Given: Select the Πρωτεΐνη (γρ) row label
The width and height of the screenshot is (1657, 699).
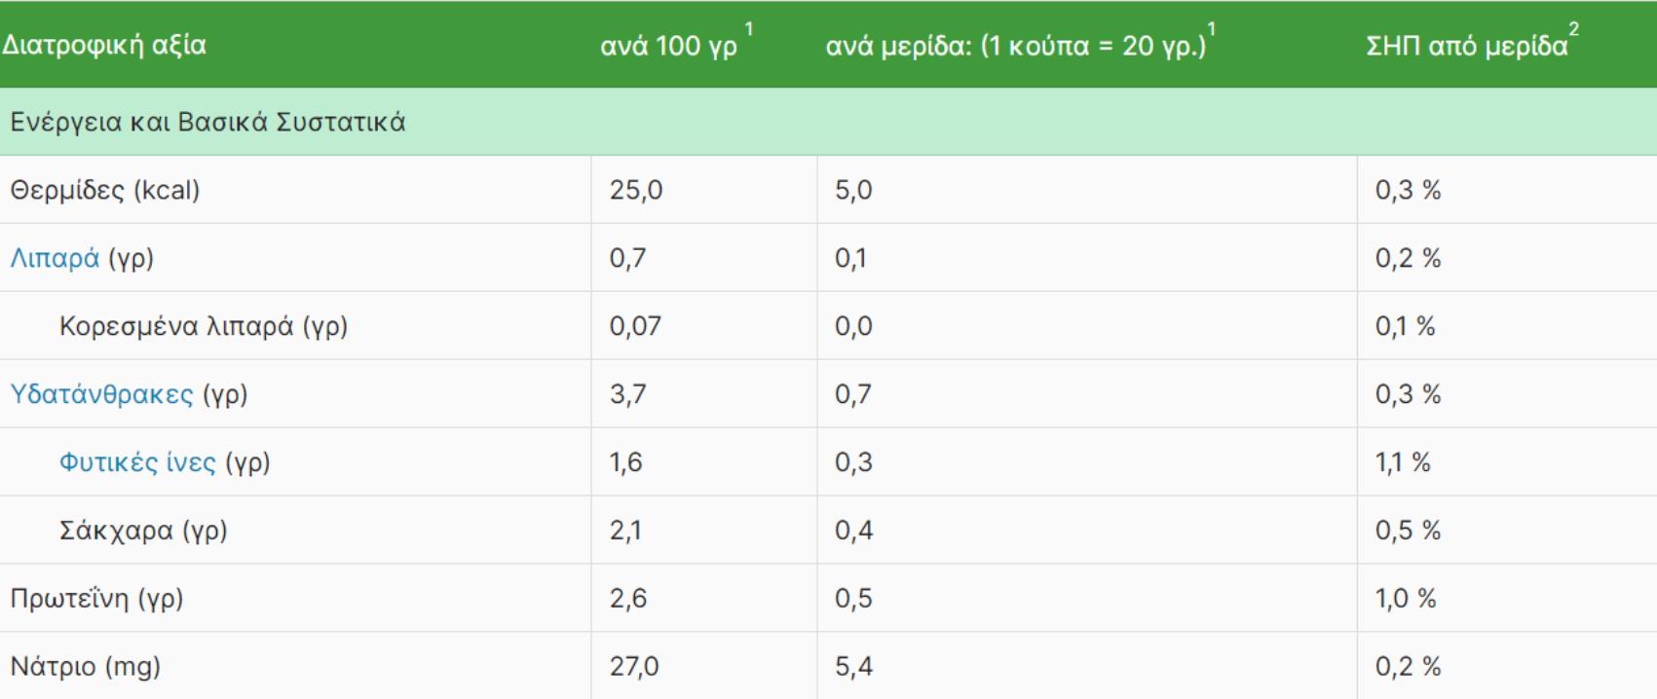Looking at the screenshot, I should coord(96,599).
